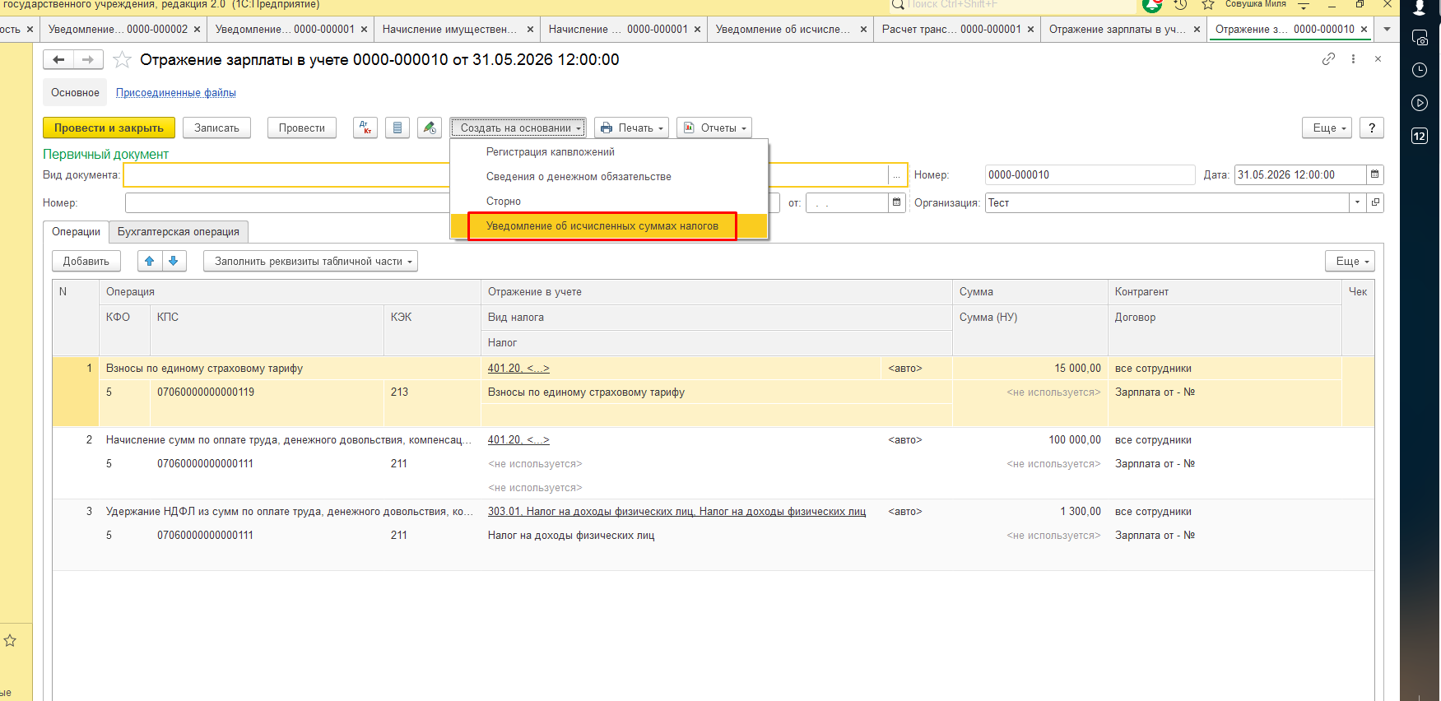Select Регистрация капвложений menu entry
1441x701 pixels.
point(609,152)
